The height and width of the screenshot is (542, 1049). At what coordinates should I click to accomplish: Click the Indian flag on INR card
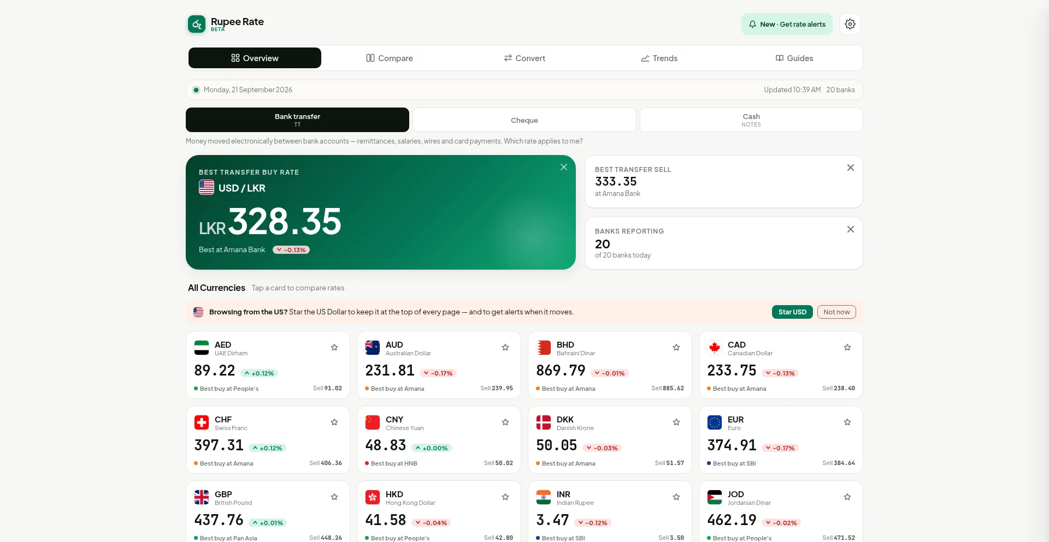coord(544,497)
